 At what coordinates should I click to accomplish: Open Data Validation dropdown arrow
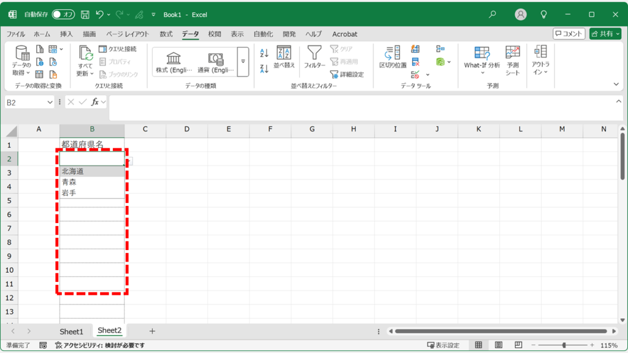(x=427, y=75)
